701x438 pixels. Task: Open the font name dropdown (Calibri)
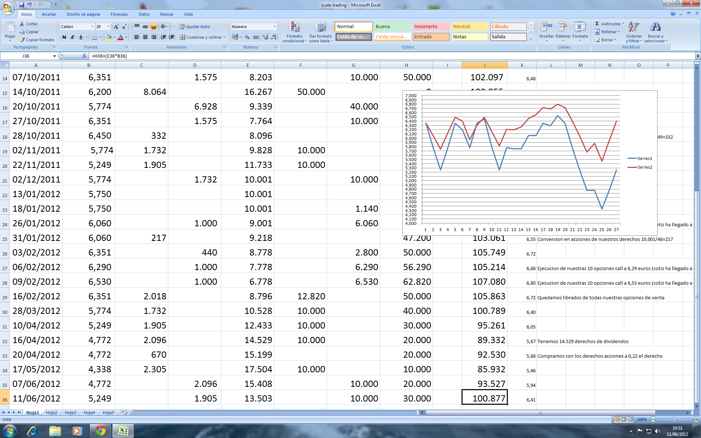point(92,27)
